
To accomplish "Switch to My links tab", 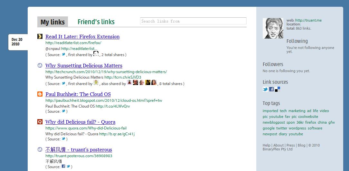I will [x=52, y=22].
